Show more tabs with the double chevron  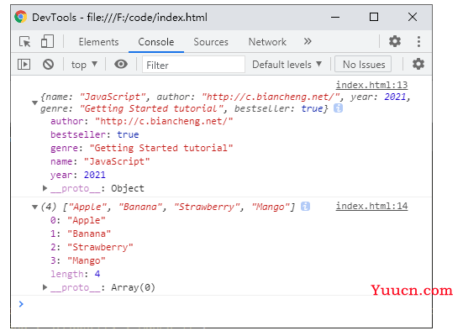308,41
